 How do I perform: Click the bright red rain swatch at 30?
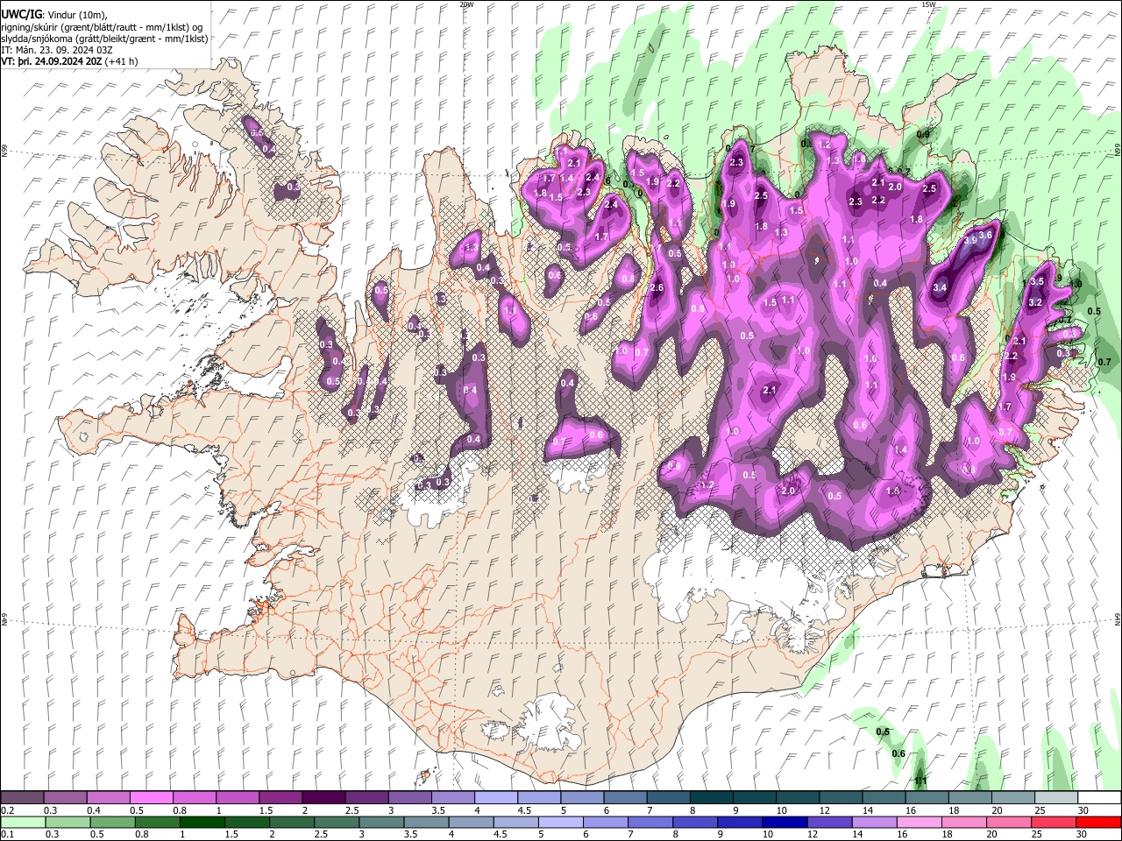(x=1099, y=822)
